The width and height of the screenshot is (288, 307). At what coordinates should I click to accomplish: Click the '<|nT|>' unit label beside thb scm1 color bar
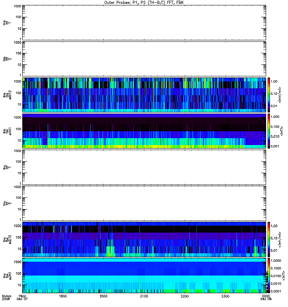click(x=282, y=131)
